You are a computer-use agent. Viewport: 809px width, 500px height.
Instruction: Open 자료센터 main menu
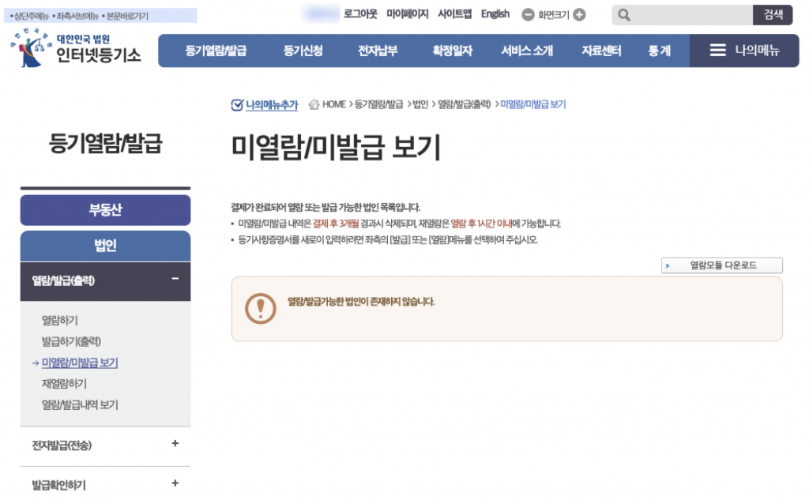(x=601, y=51)
